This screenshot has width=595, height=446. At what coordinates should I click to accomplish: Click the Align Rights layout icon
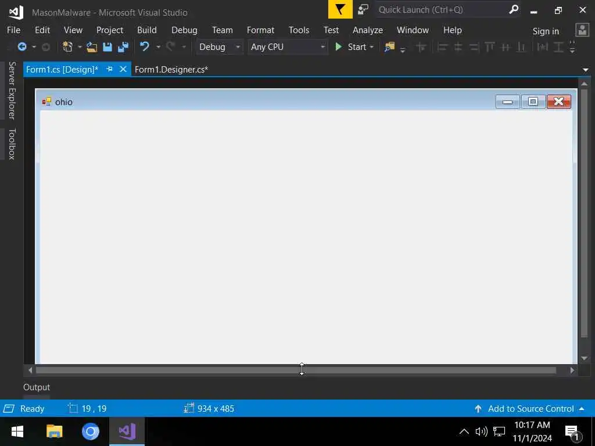tap(474, 47)
